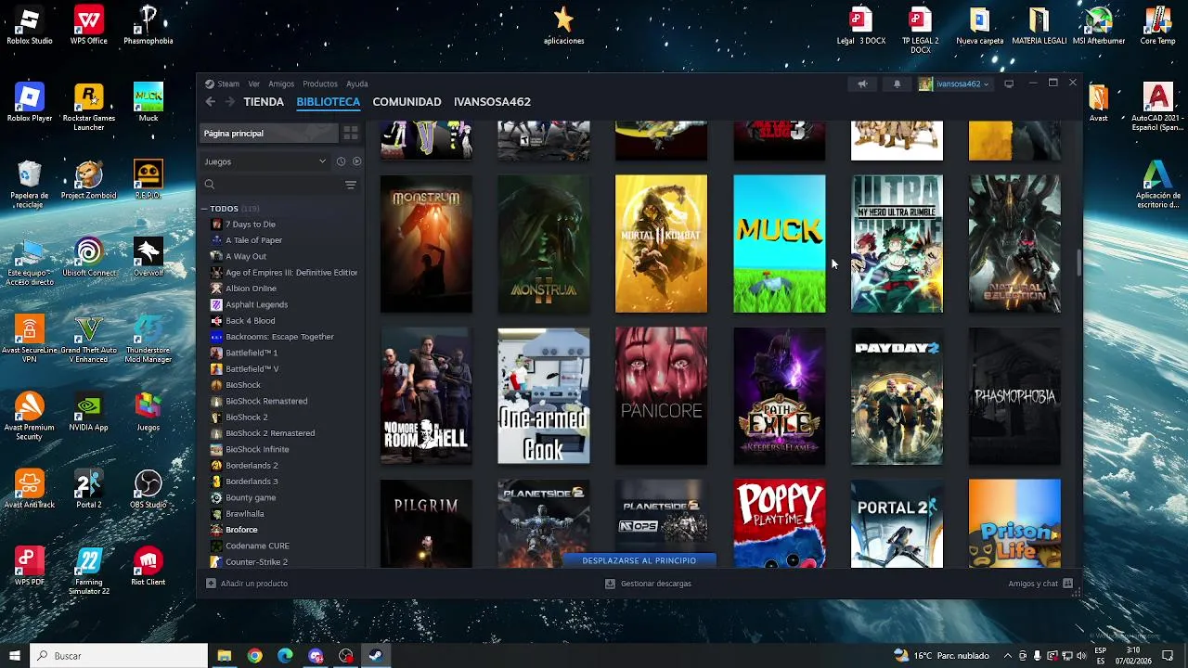Open Rockstar Games Launcher desktop shortcut
This screenshot has width=1188, height=668.
point(89,107)
